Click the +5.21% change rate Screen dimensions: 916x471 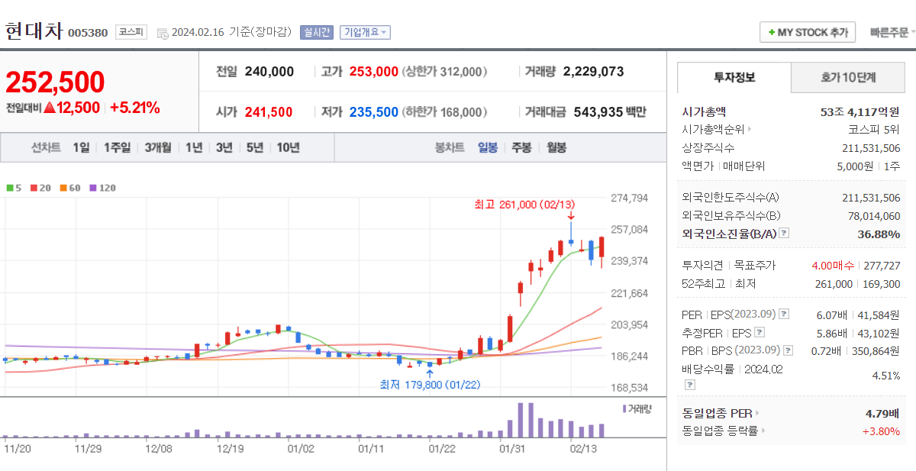pos(135,108)
